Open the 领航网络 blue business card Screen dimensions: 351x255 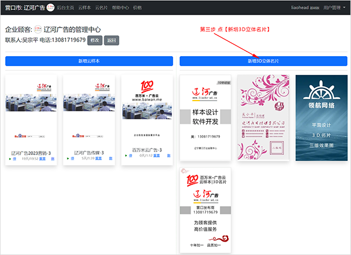(x=321, y=118)
